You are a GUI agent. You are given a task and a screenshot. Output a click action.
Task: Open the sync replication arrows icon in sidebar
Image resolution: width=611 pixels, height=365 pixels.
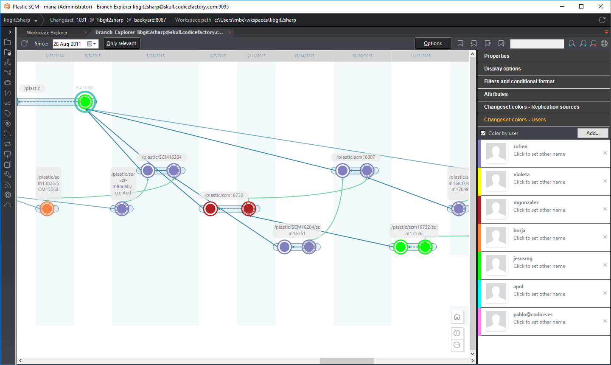coord(7,144)
